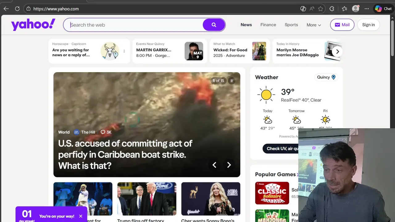395x222 pixels.
Task: Open the Trump factory story thumbnail
Action: (x=147, y=199)
